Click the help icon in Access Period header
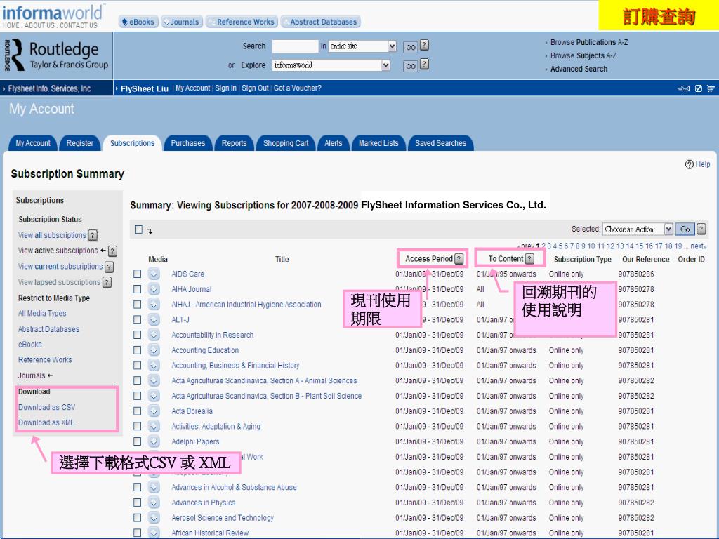This screenshot has width=719, height=539. [x=459, y=259]
